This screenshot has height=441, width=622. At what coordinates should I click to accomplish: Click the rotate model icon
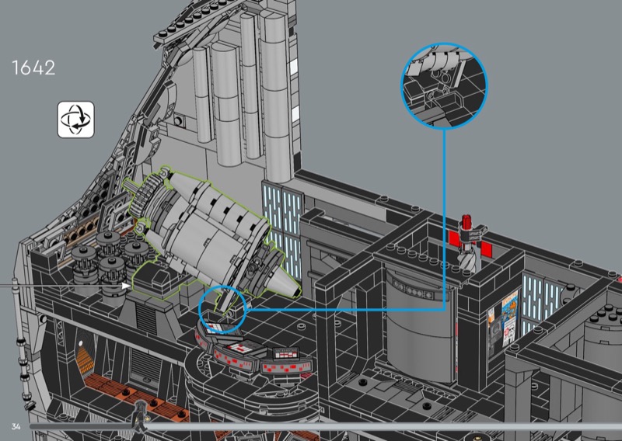tap(75, 119)
